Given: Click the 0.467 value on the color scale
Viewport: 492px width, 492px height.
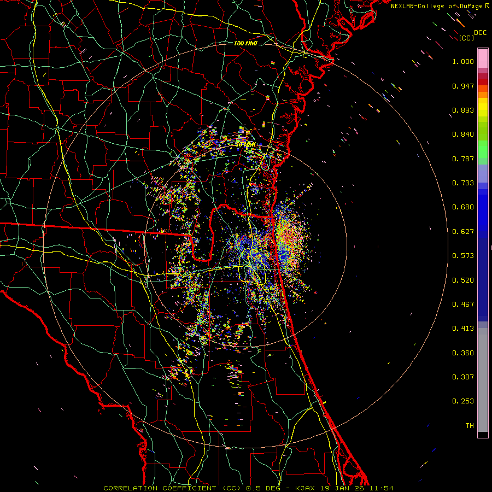Looking at the screenshot, I should [463, 304].
